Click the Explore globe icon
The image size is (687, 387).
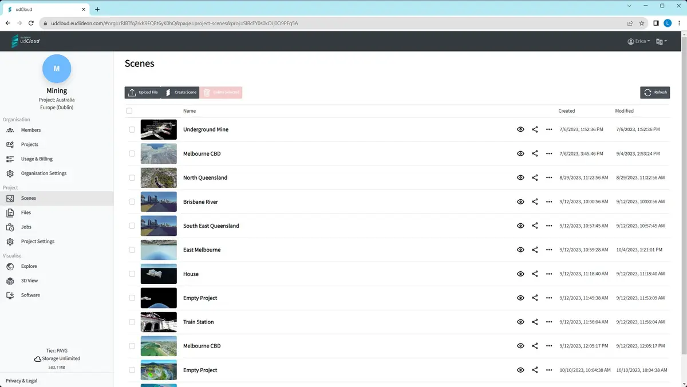[10, 266]
